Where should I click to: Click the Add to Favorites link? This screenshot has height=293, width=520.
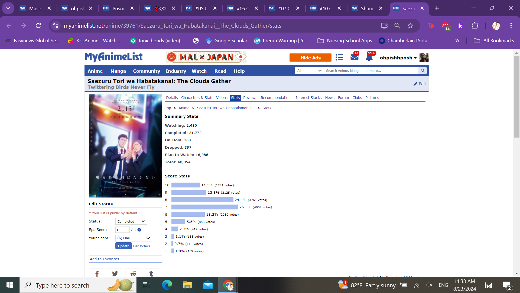105,259
